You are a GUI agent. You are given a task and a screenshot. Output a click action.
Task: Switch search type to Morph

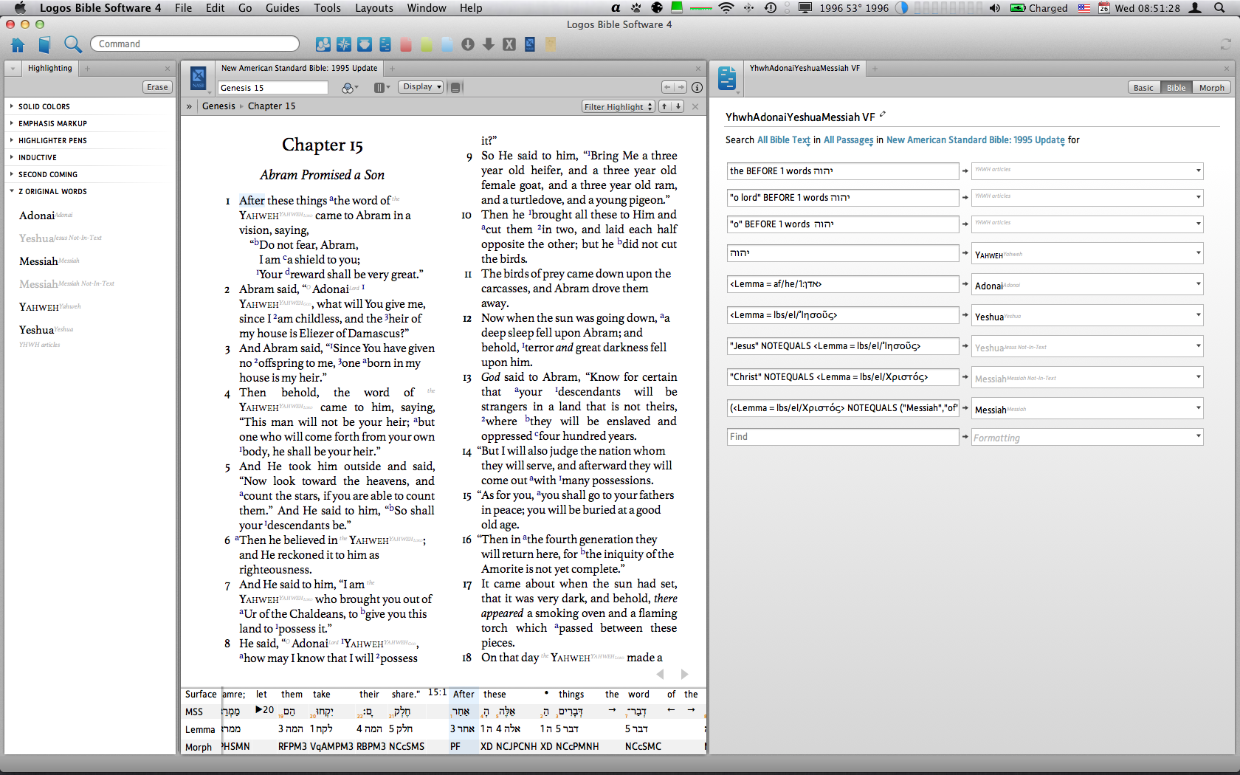click(1211, 88)
